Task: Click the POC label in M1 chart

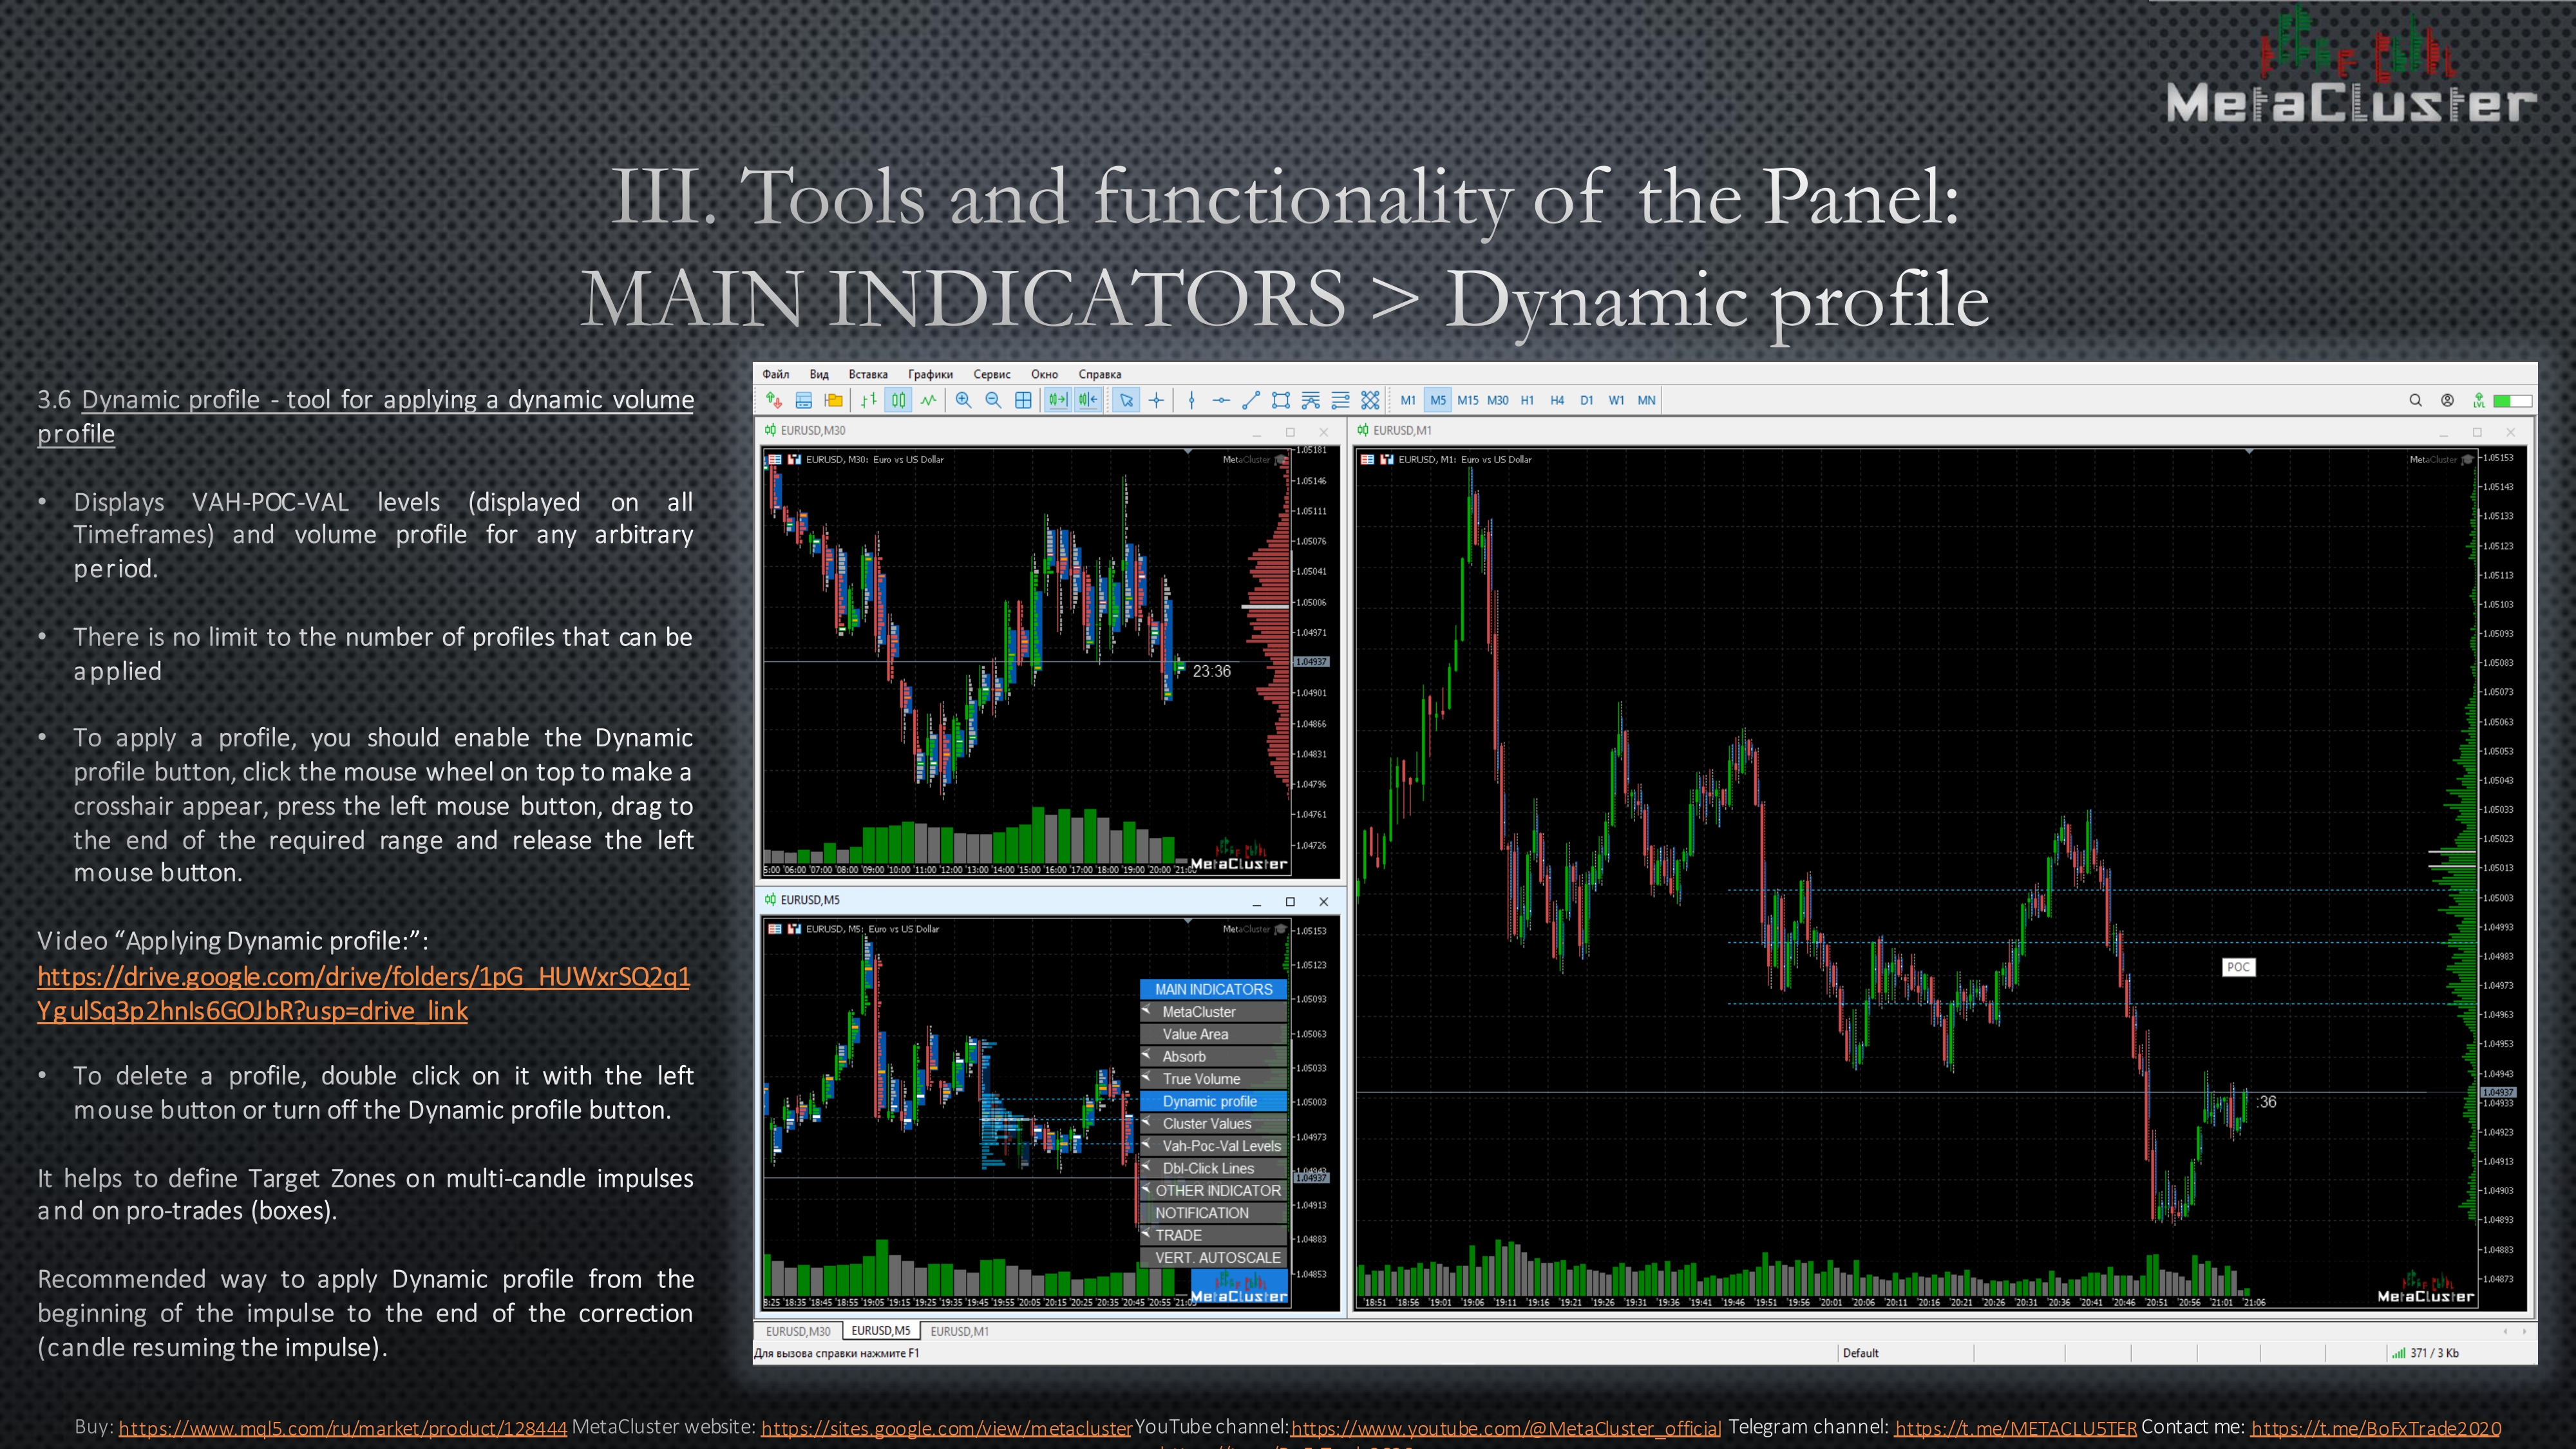Action: point(2238,967)
